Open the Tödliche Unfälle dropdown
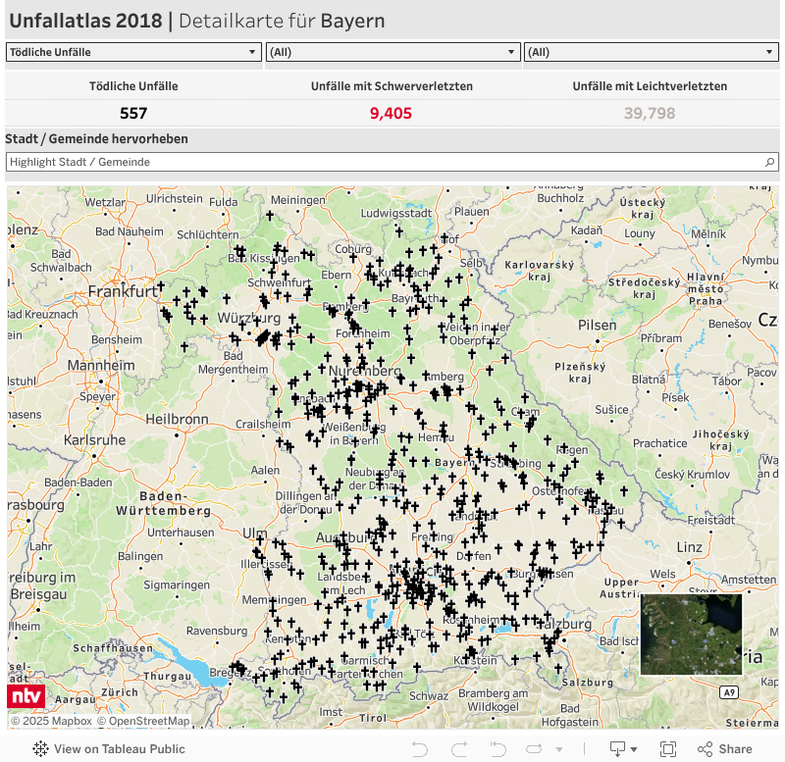 click(x=132, y=52)
